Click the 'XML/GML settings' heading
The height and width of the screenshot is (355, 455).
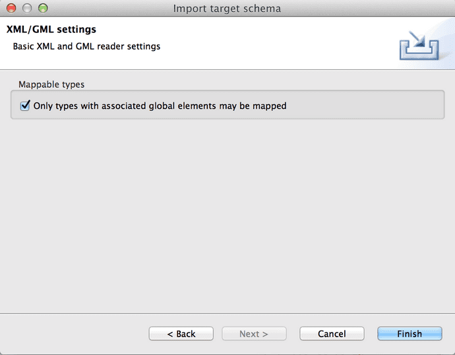tap(51, 30)
